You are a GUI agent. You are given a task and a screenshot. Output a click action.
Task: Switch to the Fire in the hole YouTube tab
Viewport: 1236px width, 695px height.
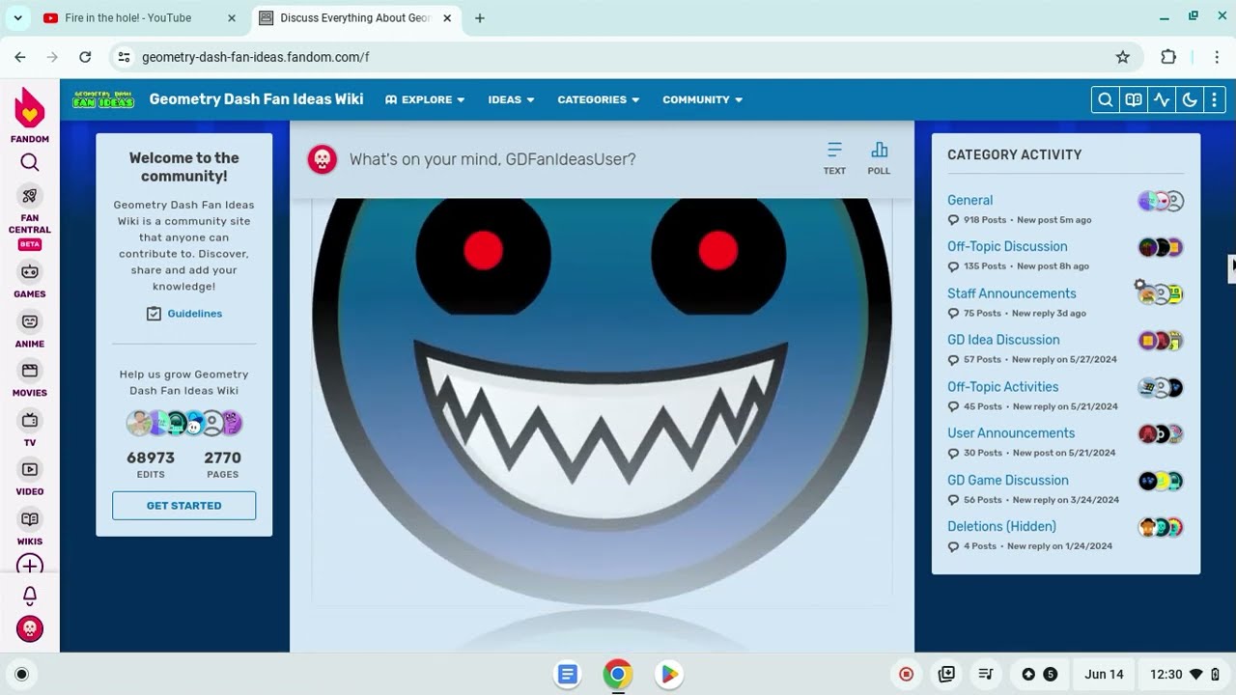pos(140,18)
